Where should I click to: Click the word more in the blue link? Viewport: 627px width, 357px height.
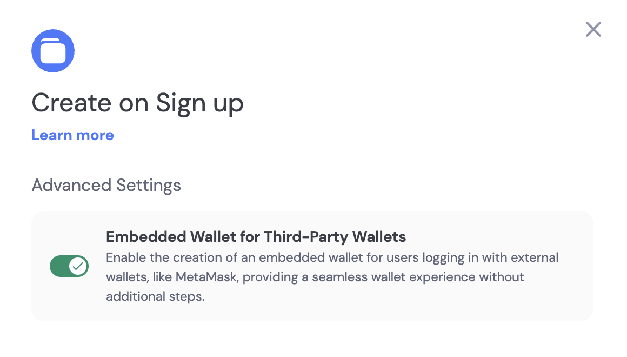pos(95,135)
